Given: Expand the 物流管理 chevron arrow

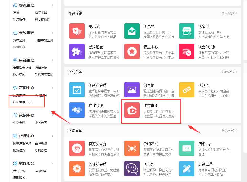Looking at the screenshot, I should click(52, 5).
